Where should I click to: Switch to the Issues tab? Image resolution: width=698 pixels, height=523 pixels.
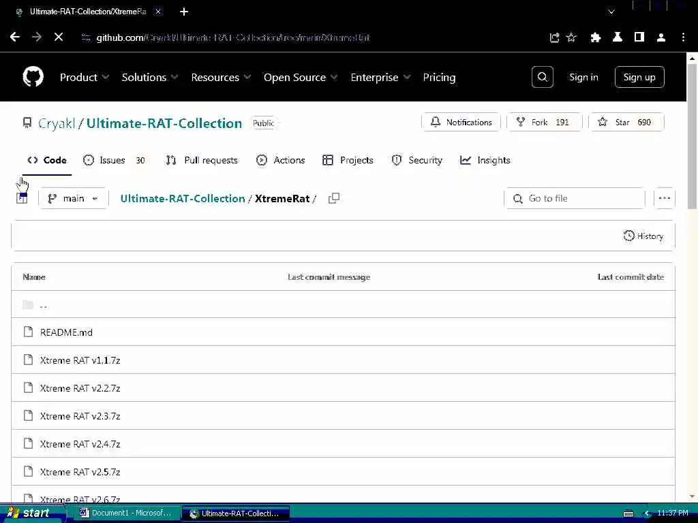pyautogui.click(x=115, y=160)
